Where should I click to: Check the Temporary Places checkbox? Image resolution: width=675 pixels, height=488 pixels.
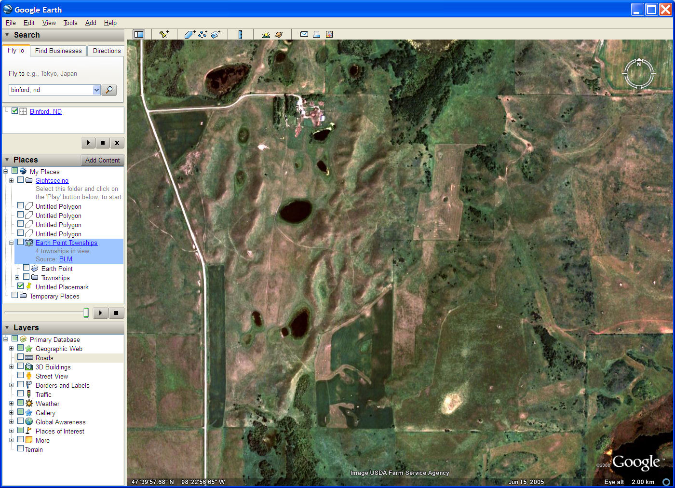coord(14,295)
